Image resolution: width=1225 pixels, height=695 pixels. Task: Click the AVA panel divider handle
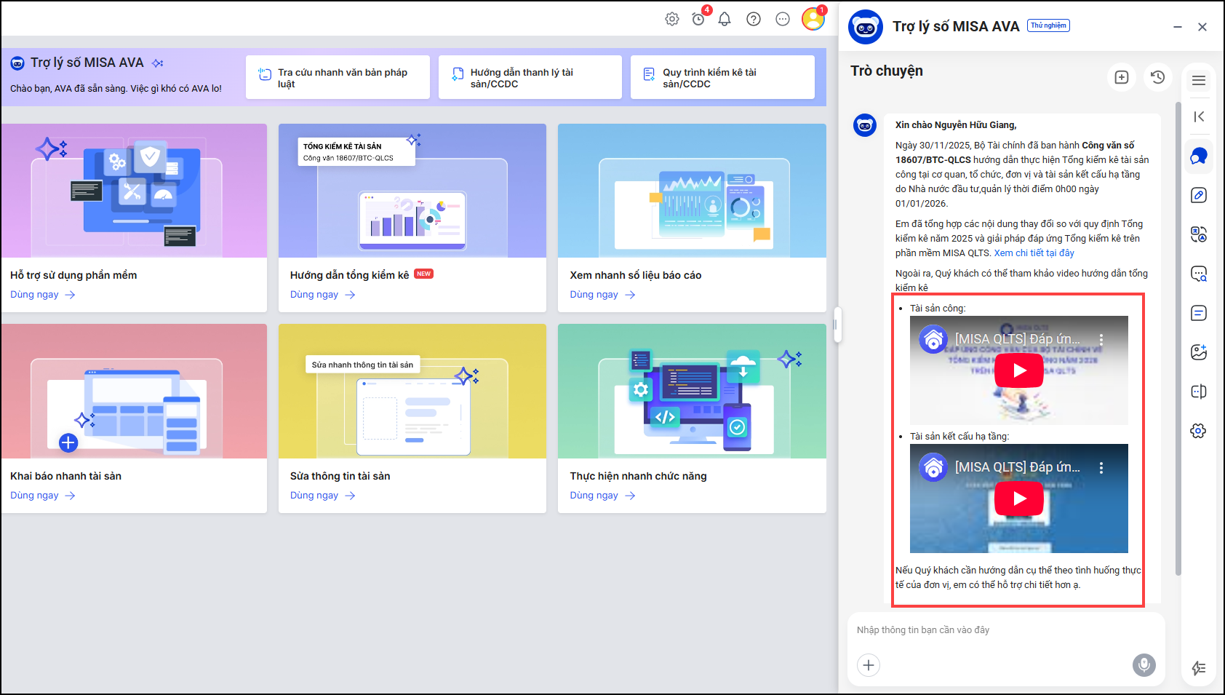(x=837, y=325)
